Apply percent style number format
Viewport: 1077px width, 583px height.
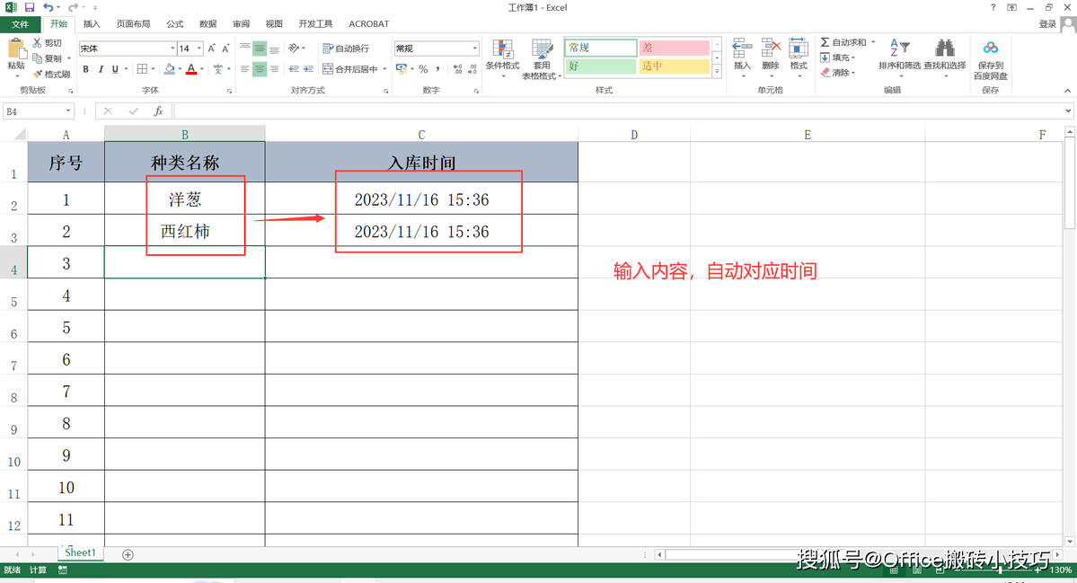(423, 68)
